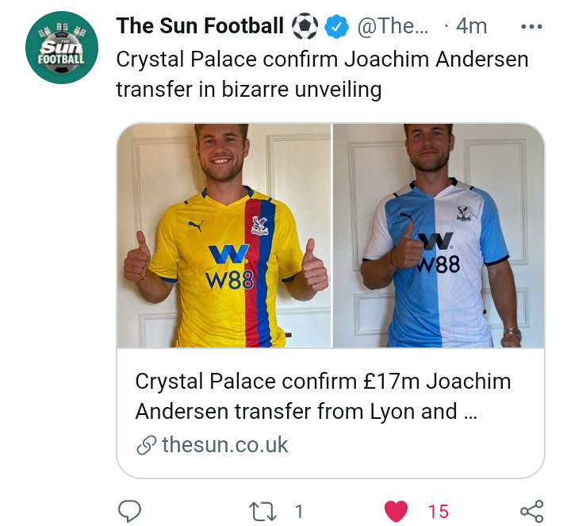Click the reply speech bubble icon
The image size is (571, 526).
coord(130,511)
